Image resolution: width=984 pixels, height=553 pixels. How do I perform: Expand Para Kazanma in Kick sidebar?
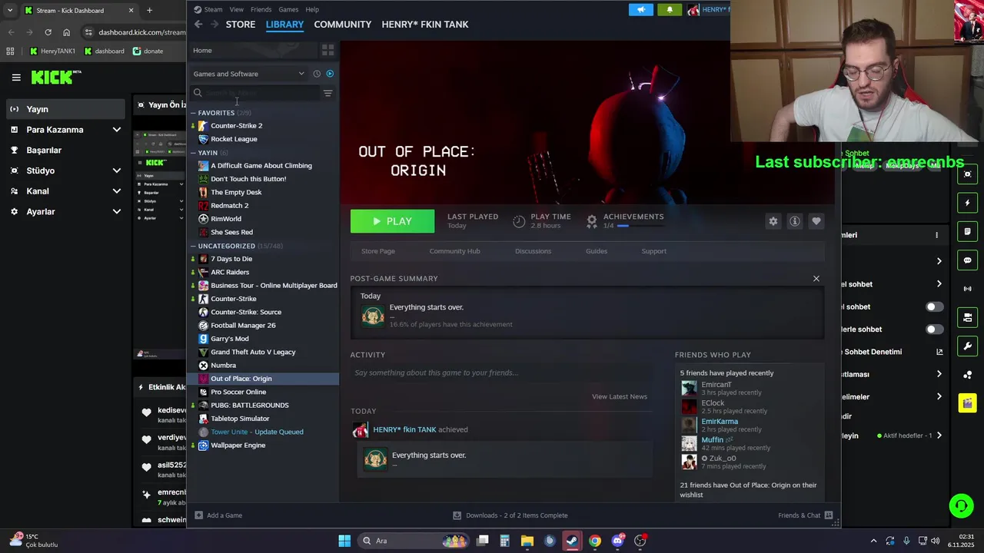(x=116, y=130)
